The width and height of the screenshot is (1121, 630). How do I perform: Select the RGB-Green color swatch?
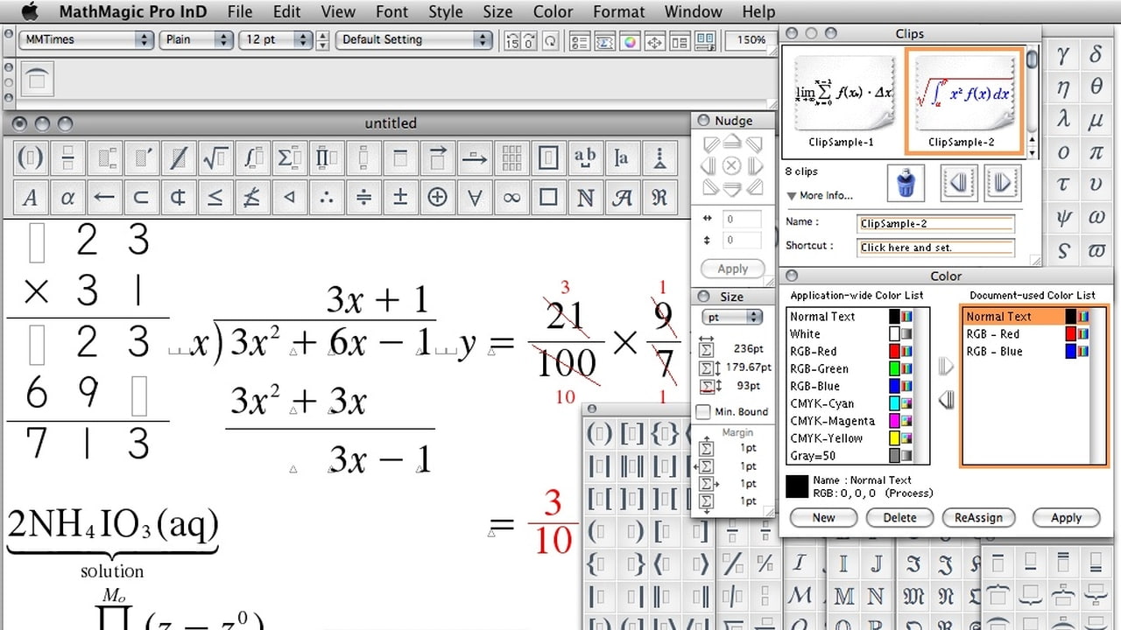pos(895,368)
